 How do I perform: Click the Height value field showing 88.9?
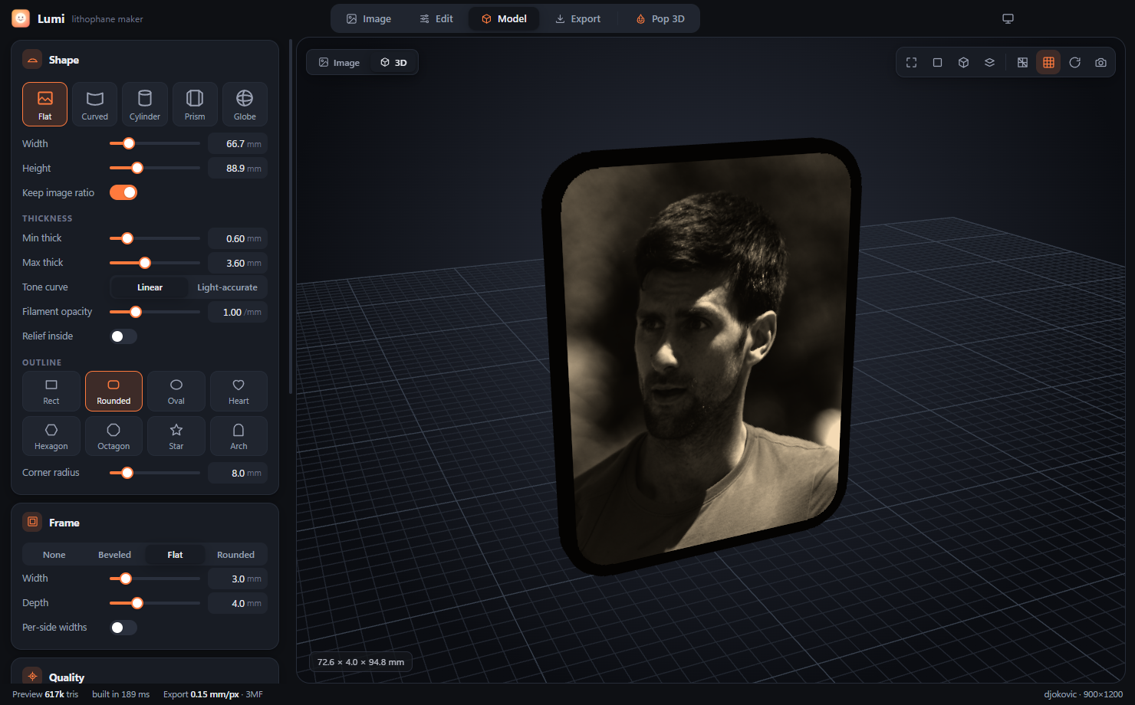click(x=238, y=169)
